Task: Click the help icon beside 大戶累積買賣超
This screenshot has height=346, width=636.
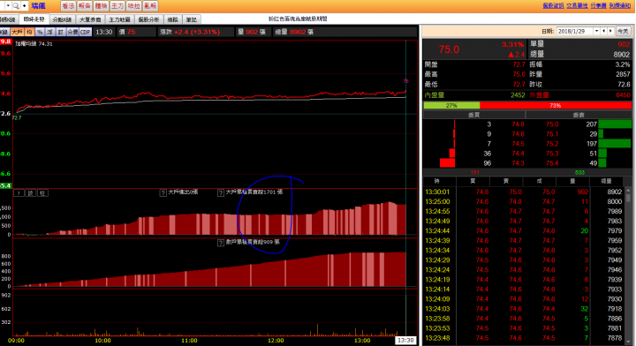Action: (221, 192)
